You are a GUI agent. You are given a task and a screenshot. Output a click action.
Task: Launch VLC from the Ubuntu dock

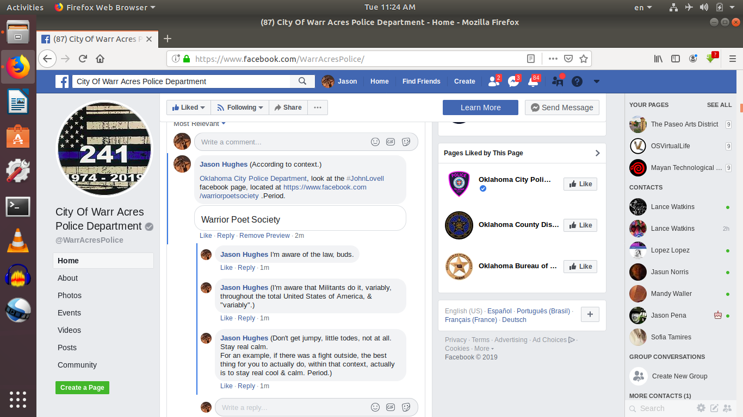click(18, 241)
